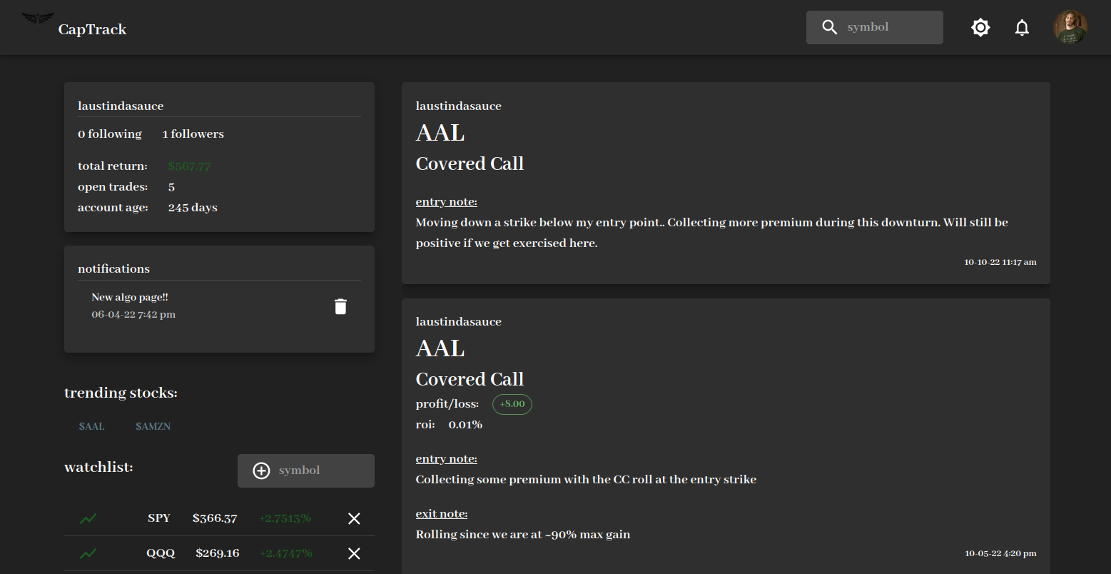
Task: Toggle the brightness theme icon
Action: [x=980, y=28]
